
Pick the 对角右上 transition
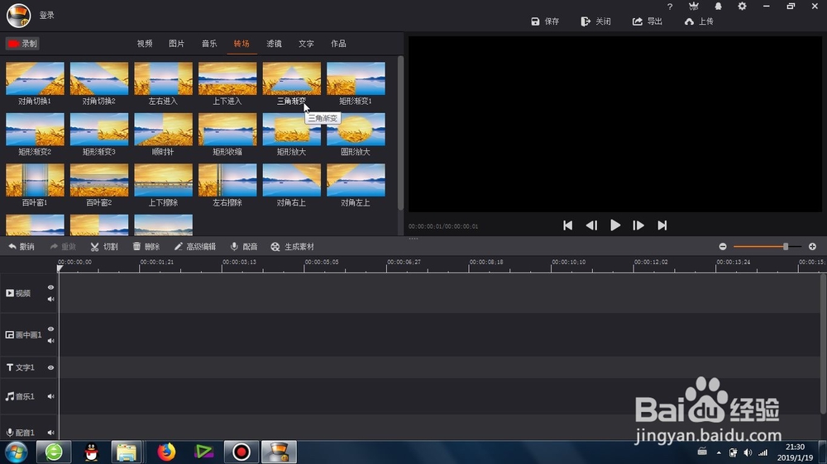point(292,180)
